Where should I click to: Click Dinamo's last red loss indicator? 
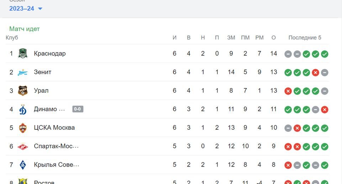click(x=325, y=109)
